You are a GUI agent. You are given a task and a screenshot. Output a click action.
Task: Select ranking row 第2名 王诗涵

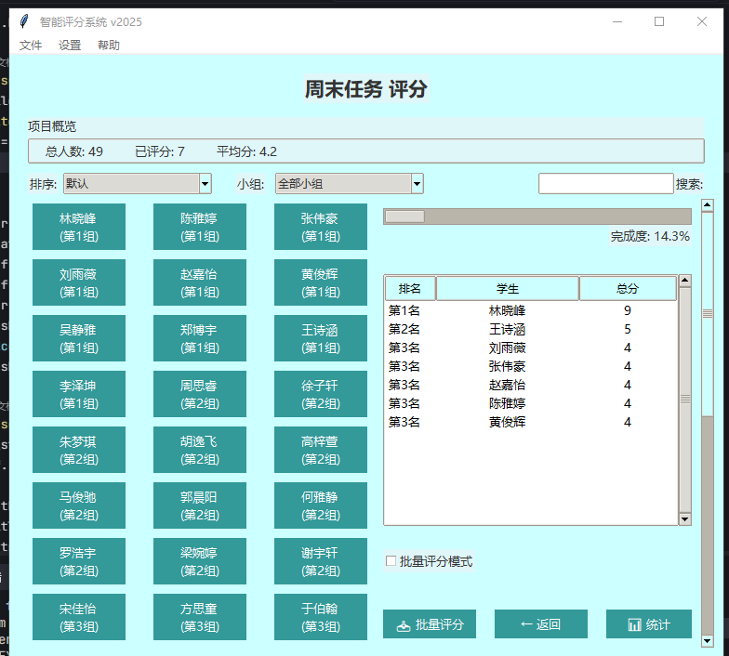pyautogui.click(x=531, y=329)
